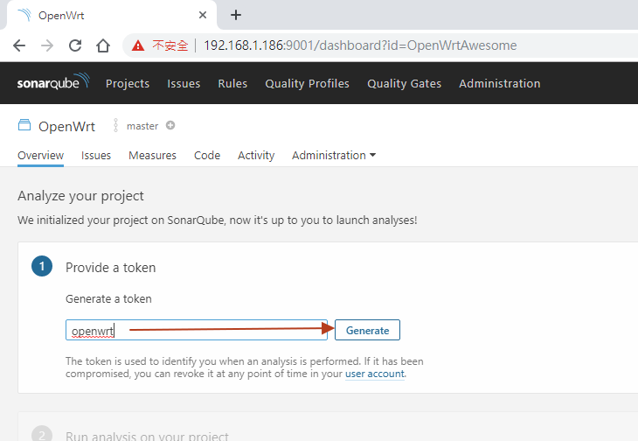Click the master branch label
The image size is (638, 441).
pyautogui.click(x=142, y=126)
